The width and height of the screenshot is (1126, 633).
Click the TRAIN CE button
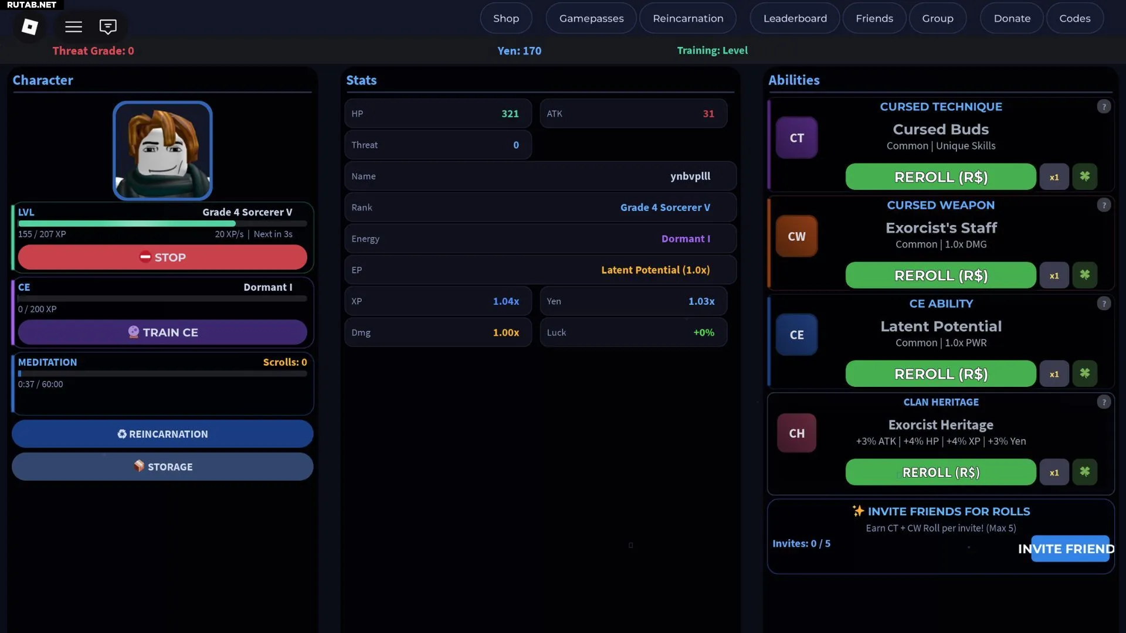[162, 332]
